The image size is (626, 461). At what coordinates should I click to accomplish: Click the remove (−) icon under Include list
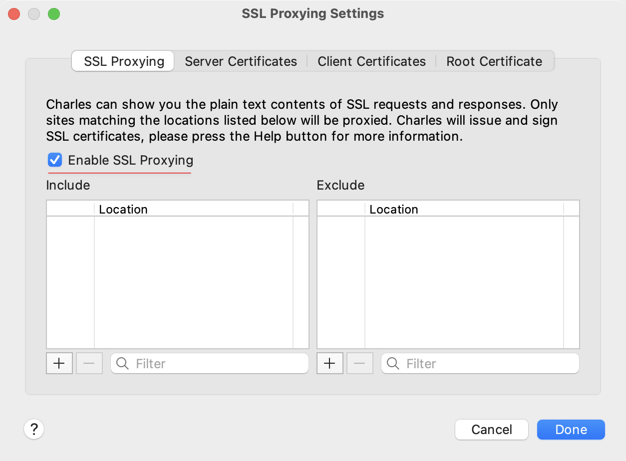tap(89, 363)
